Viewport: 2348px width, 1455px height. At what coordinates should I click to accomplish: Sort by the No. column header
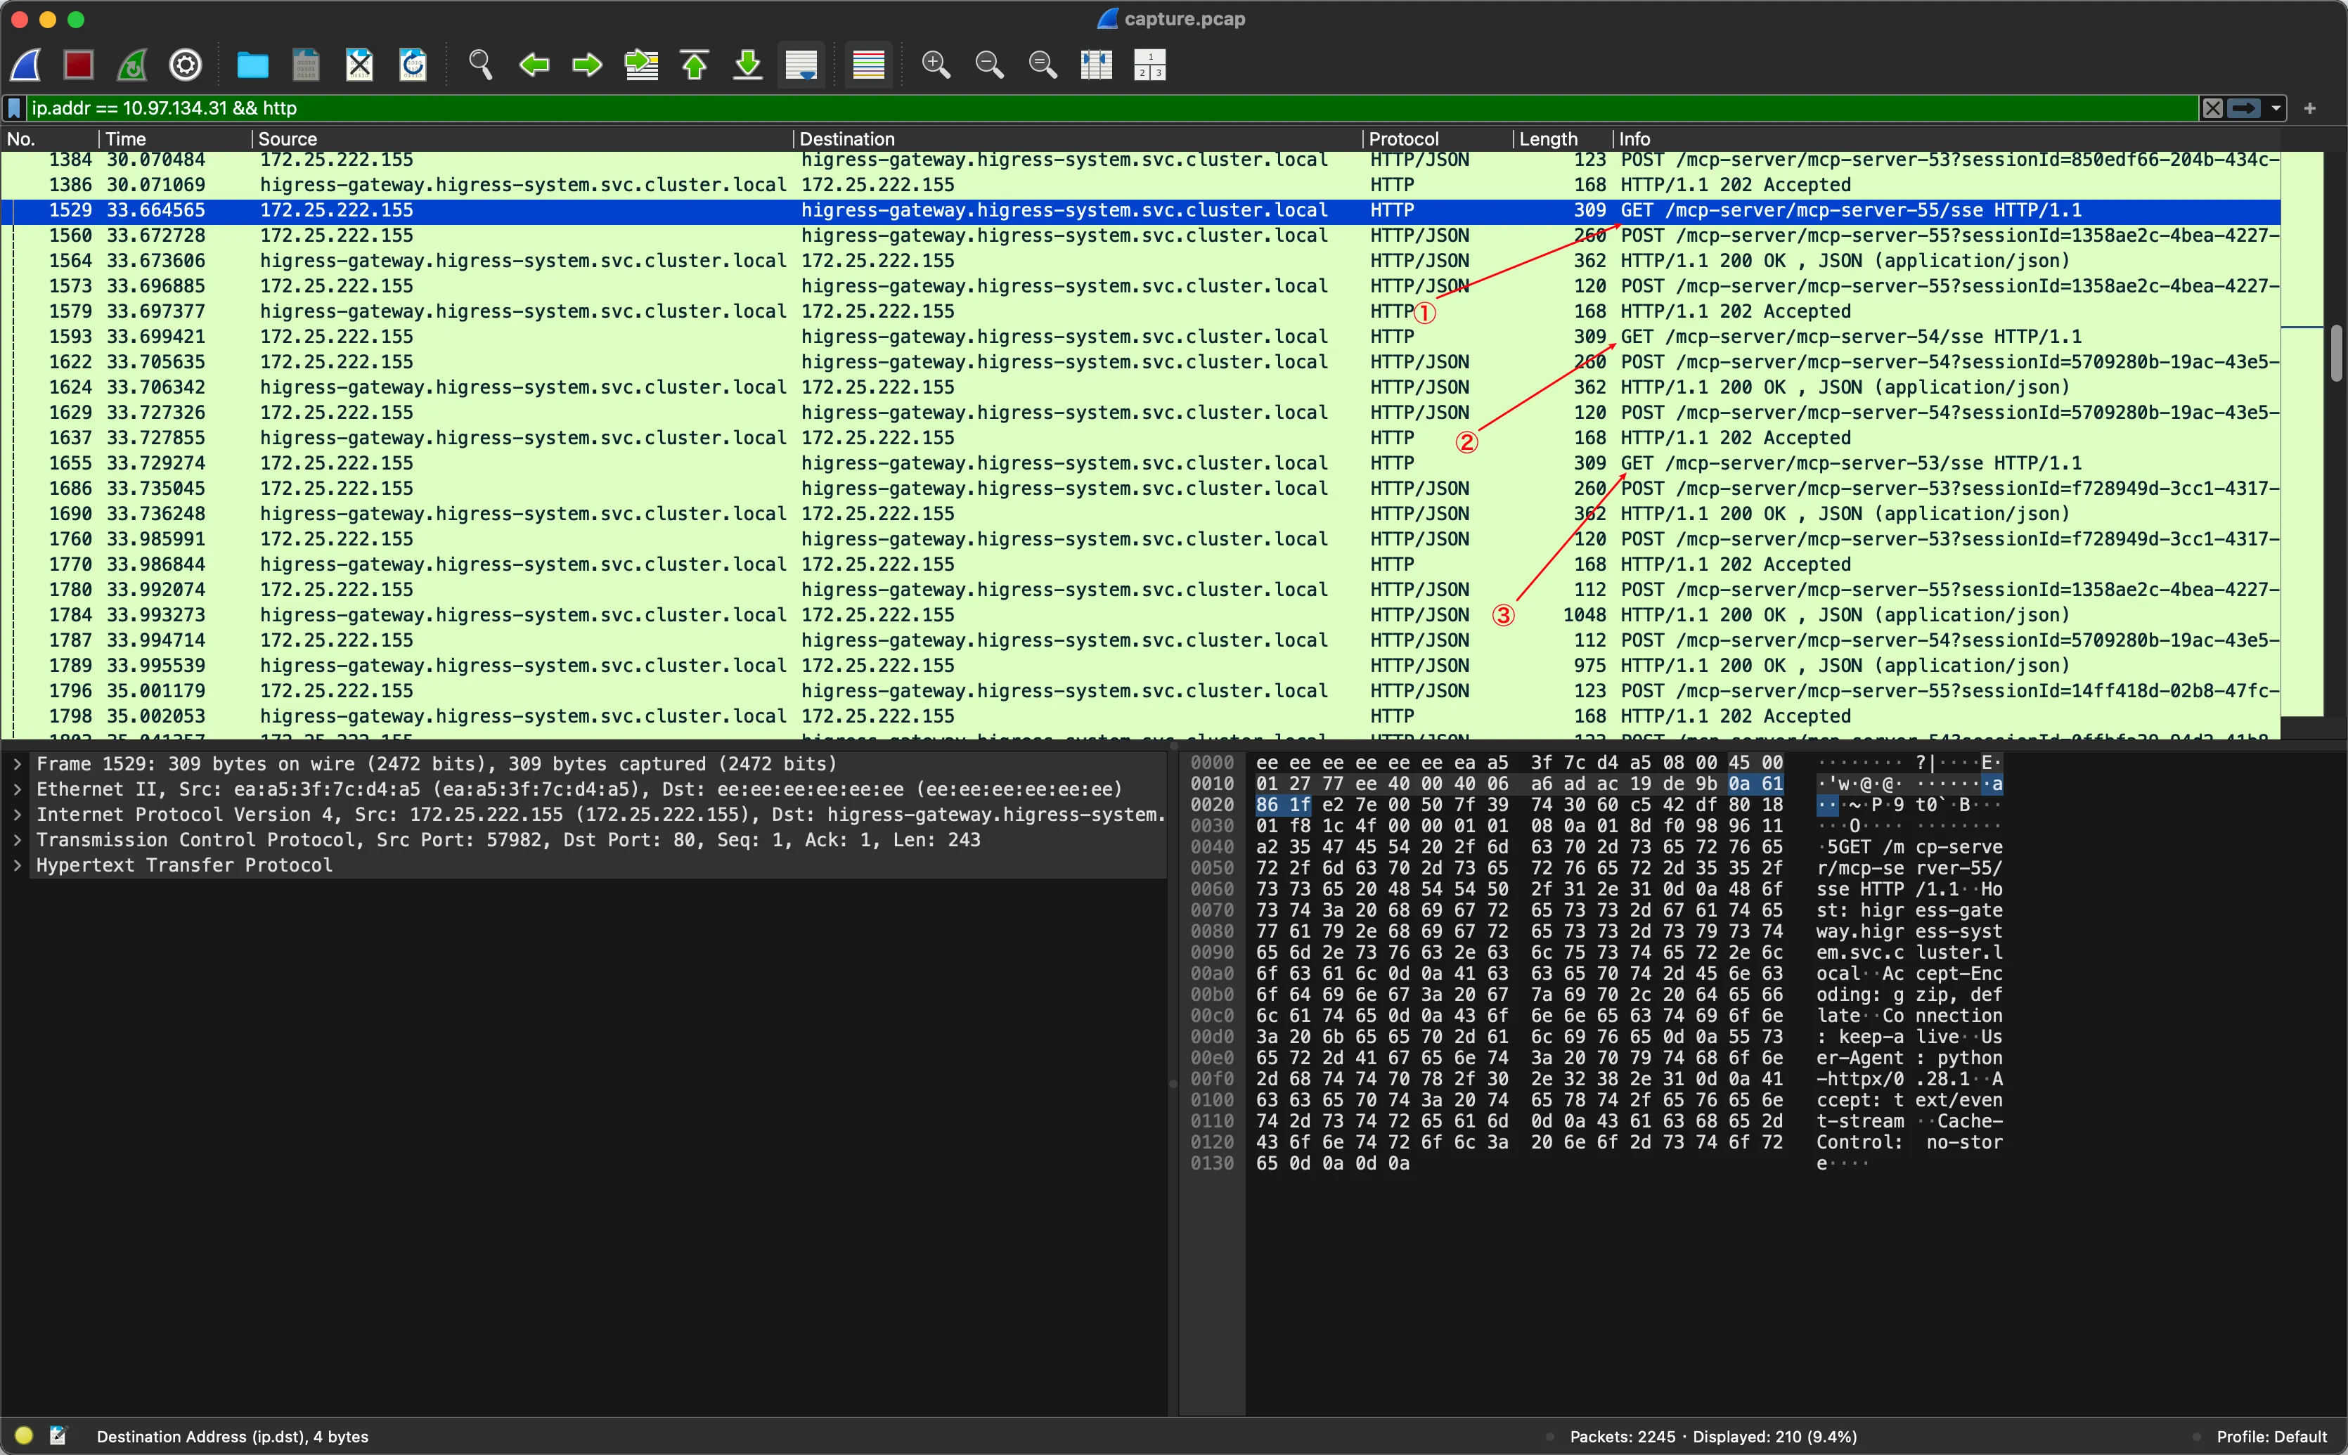click(x=49, y=138)
